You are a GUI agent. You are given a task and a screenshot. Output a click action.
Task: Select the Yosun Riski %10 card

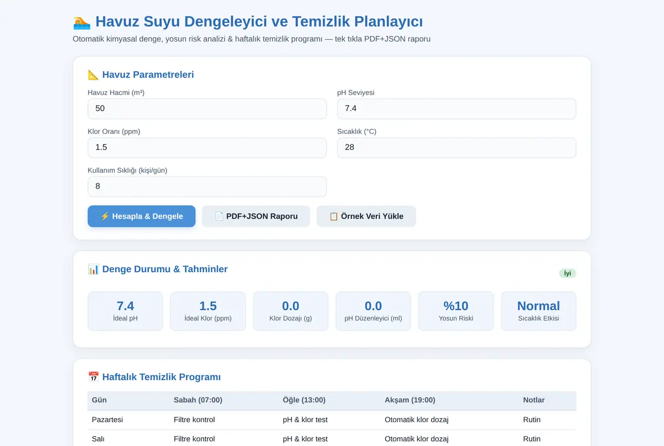[x=456, y=311]
